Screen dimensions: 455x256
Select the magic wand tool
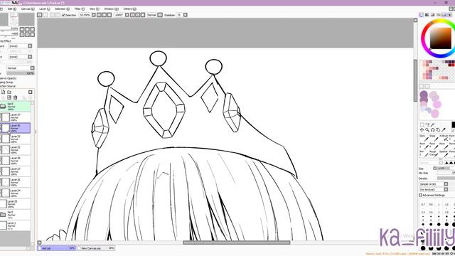433,125
